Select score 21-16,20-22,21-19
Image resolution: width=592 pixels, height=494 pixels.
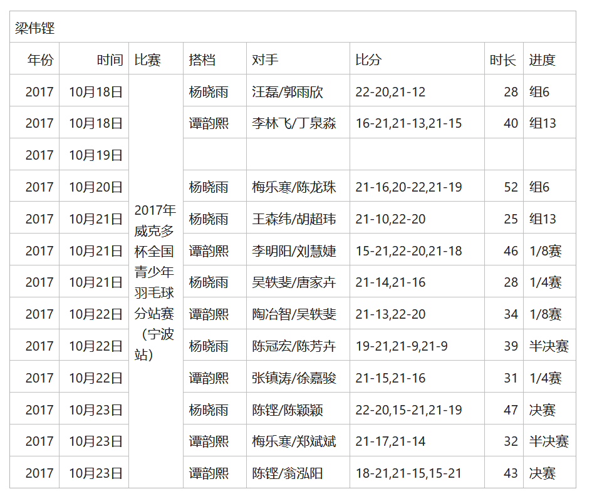click(409, 187)
